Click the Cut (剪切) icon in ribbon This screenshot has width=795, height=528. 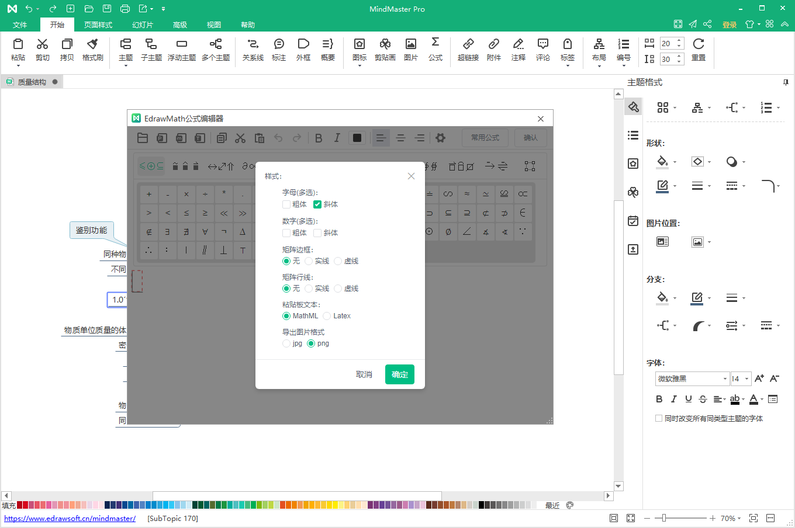tap(42, 49)
